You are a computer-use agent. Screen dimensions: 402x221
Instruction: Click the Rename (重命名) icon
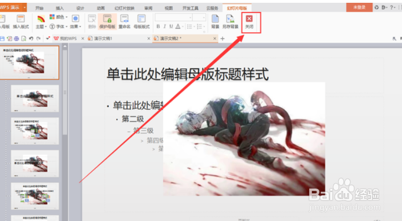(124, 22)
